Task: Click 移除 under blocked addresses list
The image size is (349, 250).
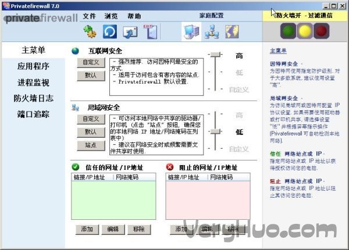Action: tap(233, 229)
